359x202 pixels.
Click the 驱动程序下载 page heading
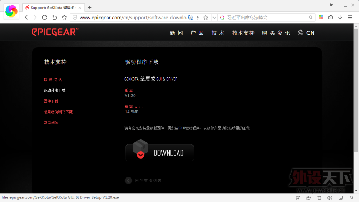(x=142, y=62)
